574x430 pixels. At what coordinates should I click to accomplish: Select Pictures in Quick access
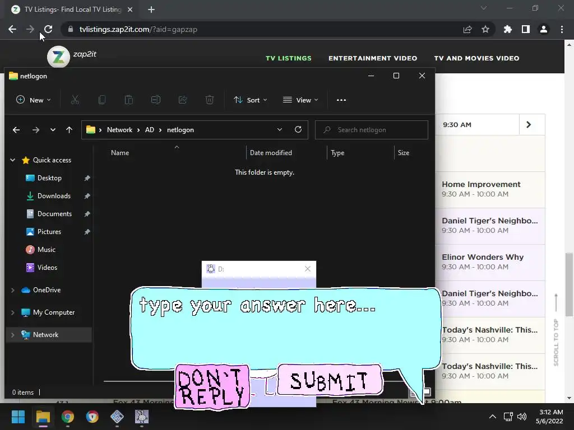pyautogui.click(x=49, y=232)
